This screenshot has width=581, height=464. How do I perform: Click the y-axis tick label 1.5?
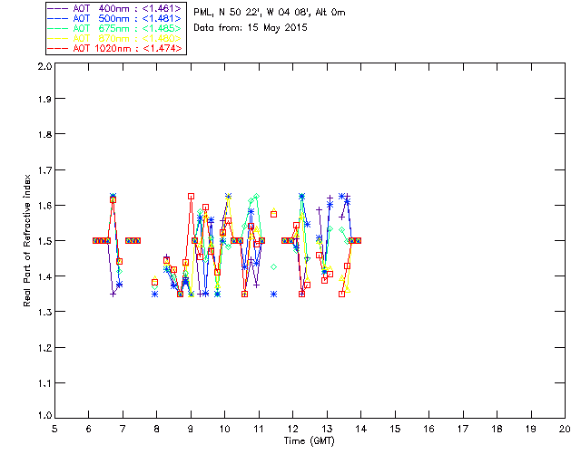pos(44,241)
